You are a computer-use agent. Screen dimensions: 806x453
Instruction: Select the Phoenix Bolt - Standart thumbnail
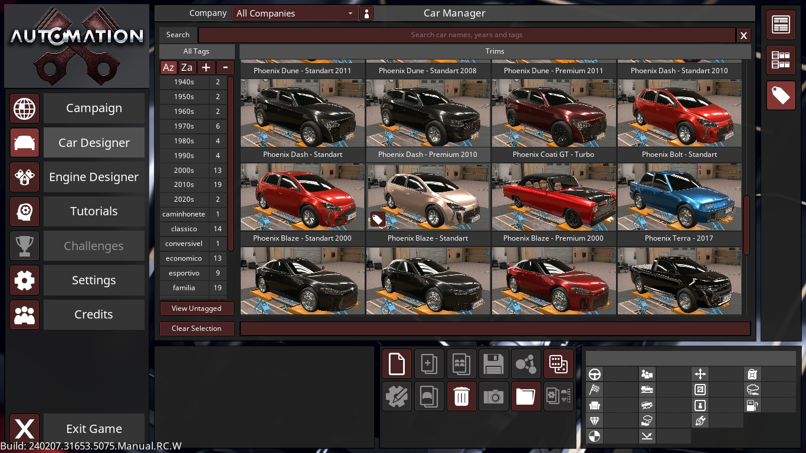(x=680, y=196)
